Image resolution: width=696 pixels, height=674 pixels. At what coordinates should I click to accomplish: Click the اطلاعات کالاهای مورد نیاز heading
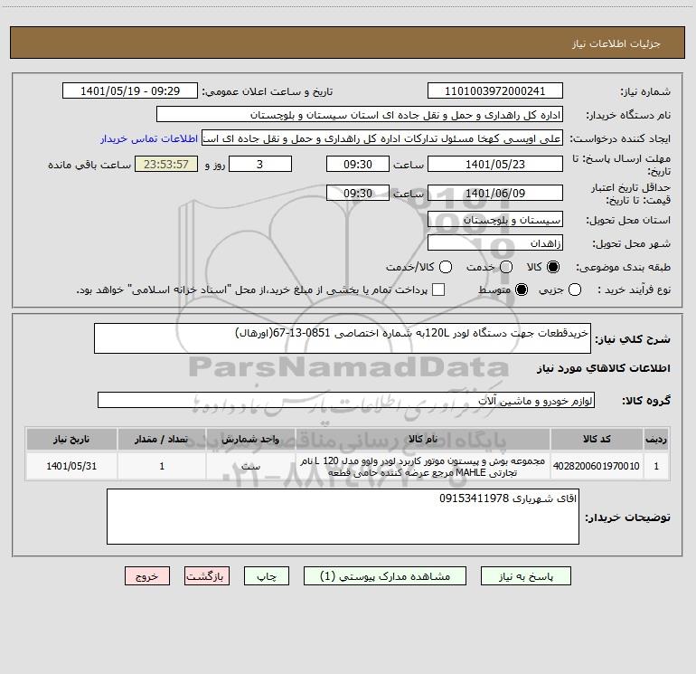(x=604, y=368)
